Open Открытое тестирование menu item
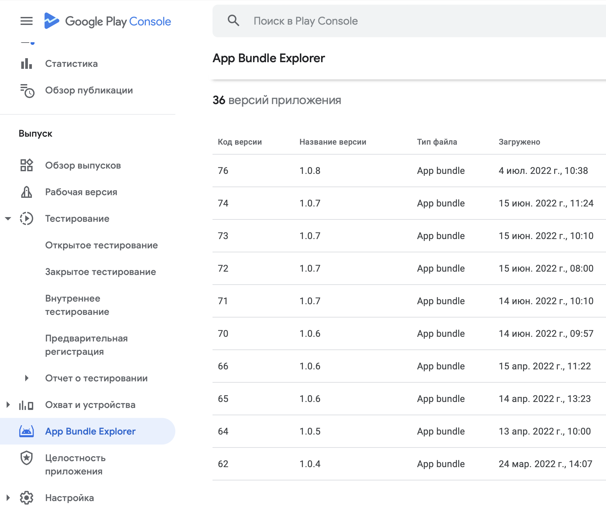The width and height of the screenshot is (606, 518). 101,245
